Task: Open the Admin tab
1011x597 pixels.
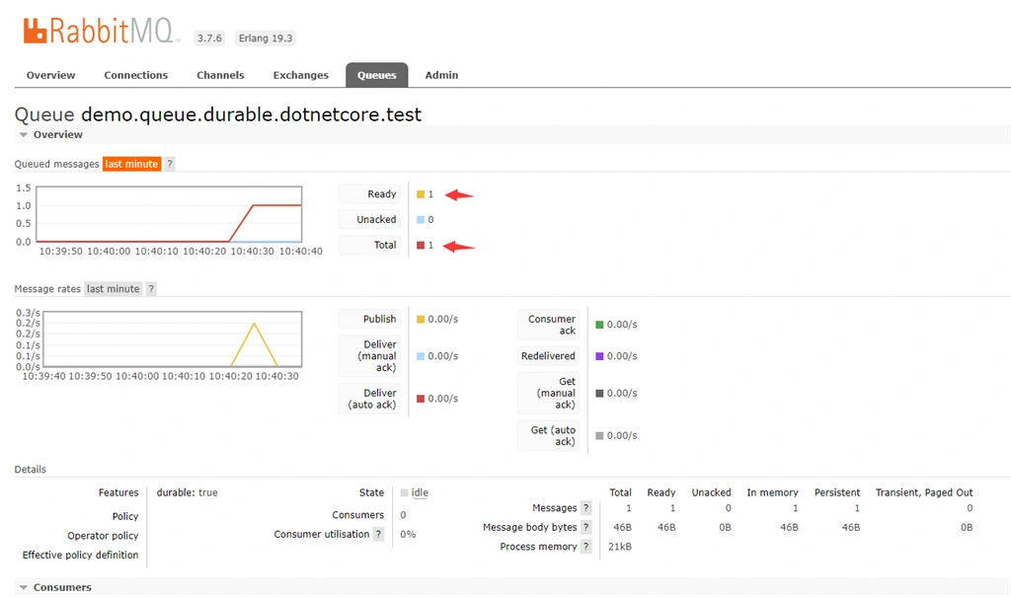Action: pyautogui.click(x=441, y=75)
